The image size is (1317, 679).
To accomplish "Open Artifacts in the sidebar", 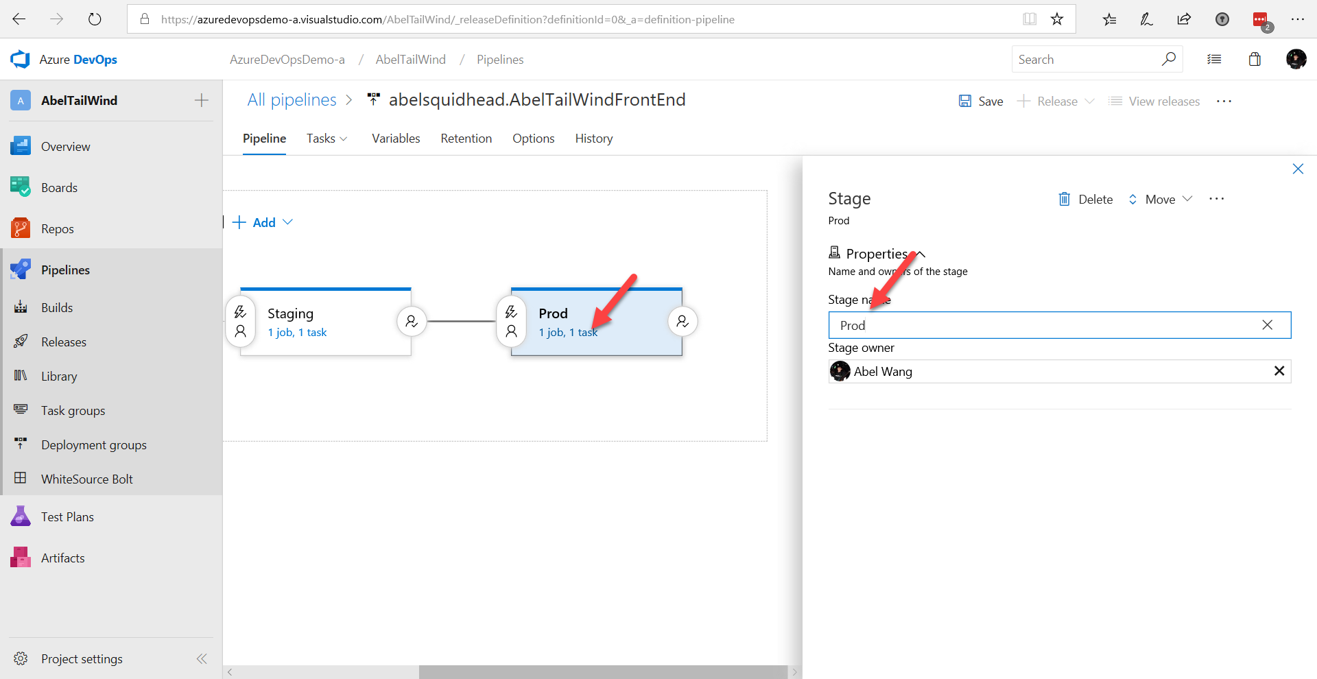I will [x=111, y=558].
